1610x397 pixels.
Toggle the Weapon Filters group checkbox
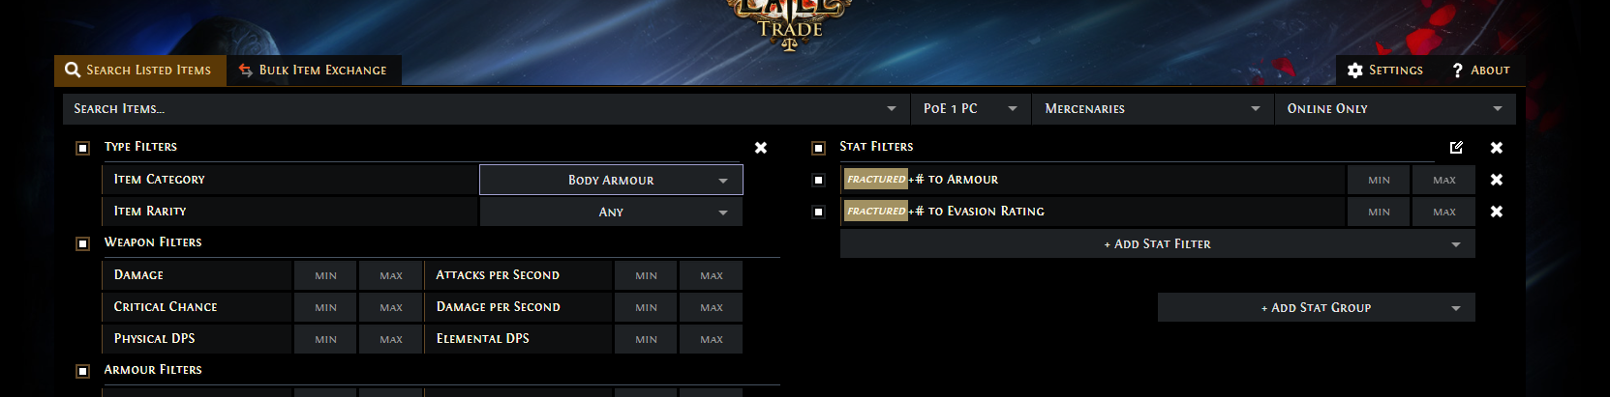(x=82, y=243)
